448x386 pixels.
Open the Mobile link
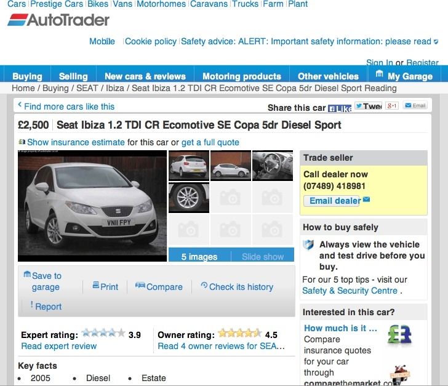(102, 41)
